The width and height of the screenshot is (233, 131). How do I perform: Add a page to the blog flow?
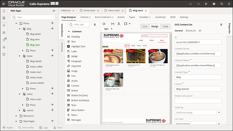(x=52, y=28)
